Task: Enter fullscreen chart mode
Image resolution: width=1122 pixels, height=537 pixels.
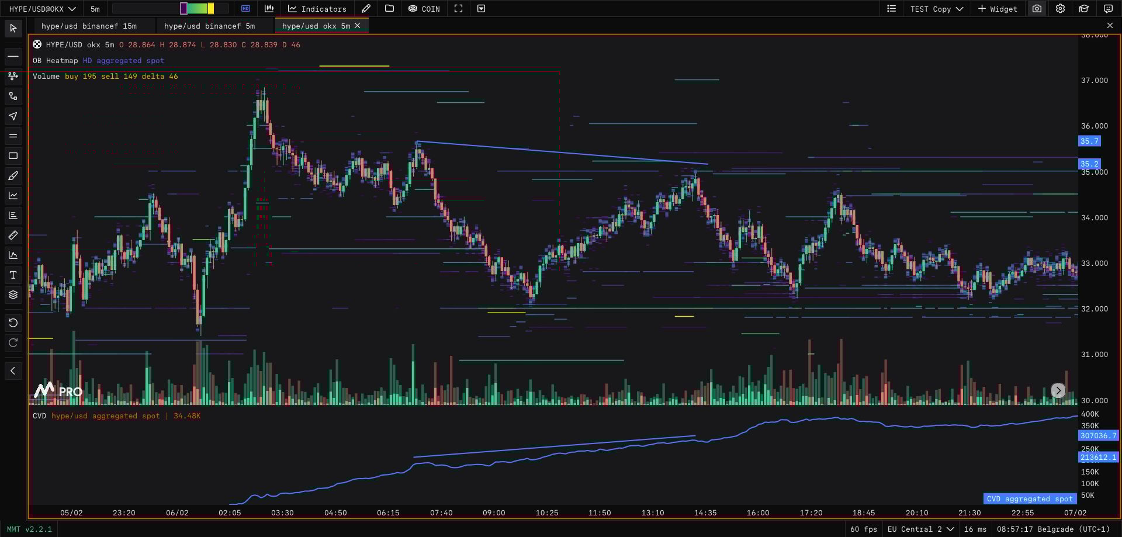Action: tap(459, 9)
